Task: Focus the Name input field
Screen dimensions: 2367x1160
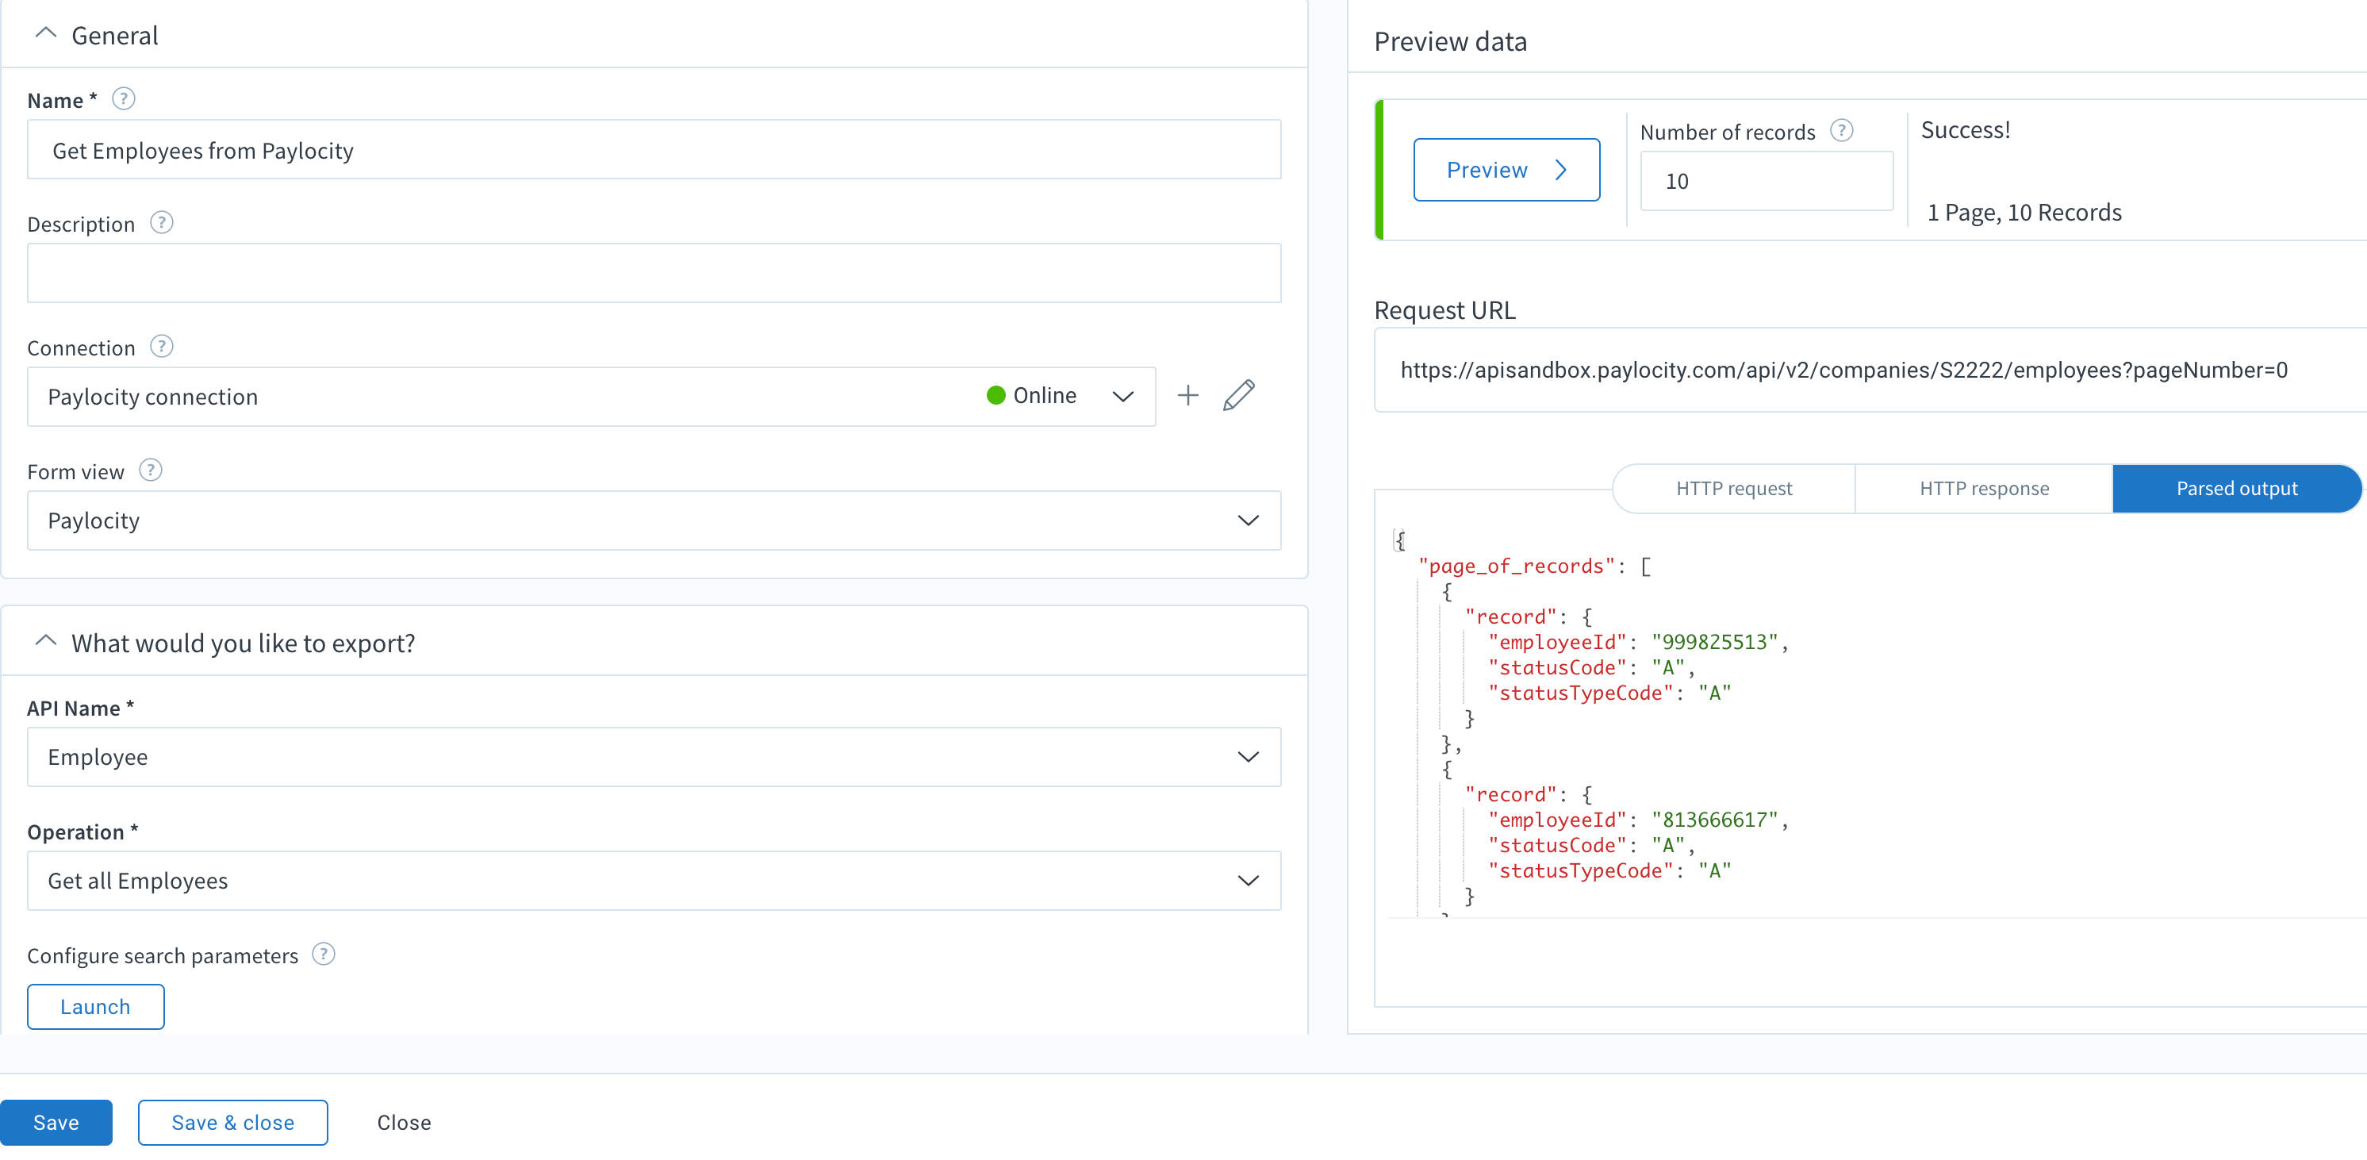Action: point(654,149)
